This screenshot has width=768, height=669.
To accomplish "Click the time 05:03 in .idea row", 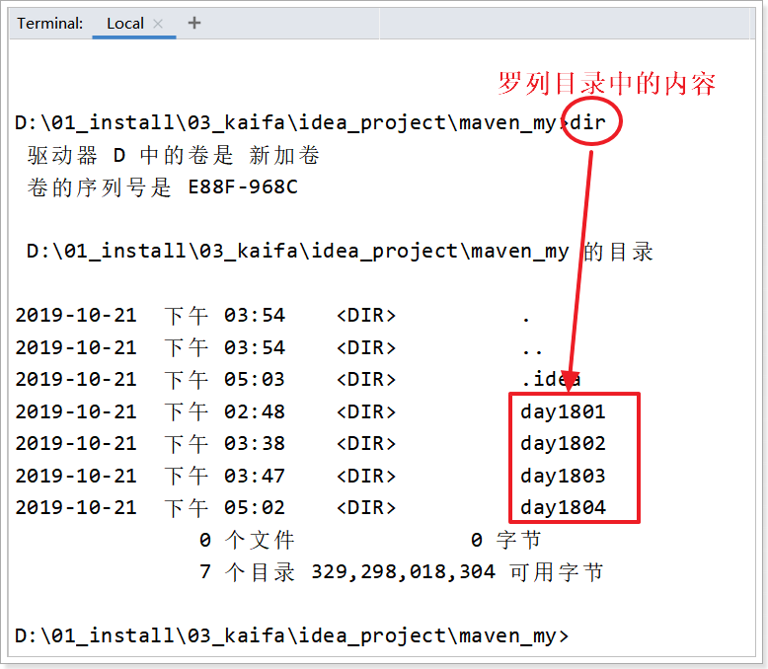I will tap(255, 380).
